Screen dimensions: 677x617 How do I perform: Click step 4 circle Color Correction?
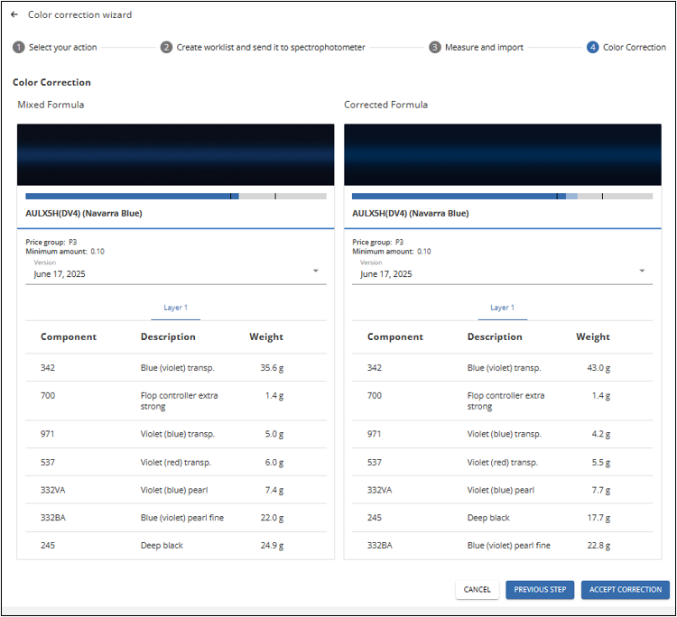click(593, 47)
